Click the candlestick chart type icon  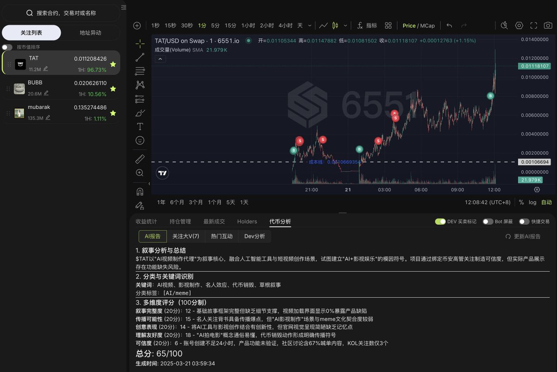tap(336, 25)
